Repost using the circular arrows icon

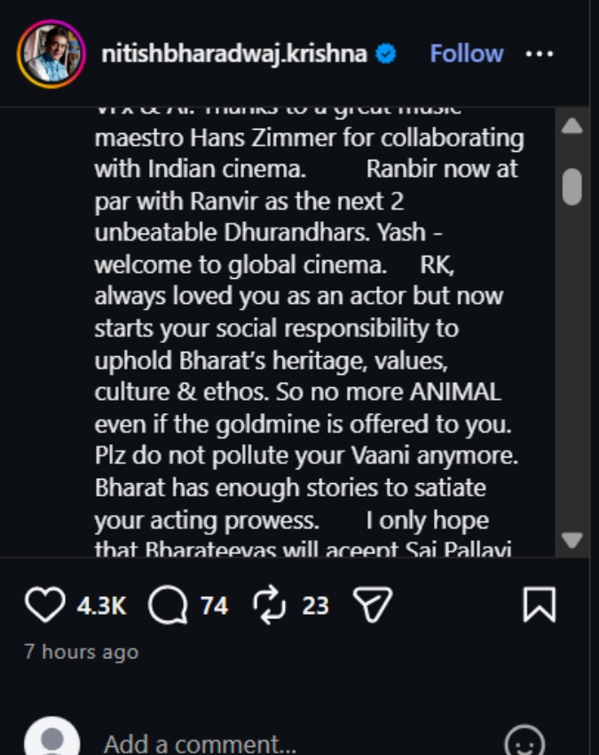point(270,605)
